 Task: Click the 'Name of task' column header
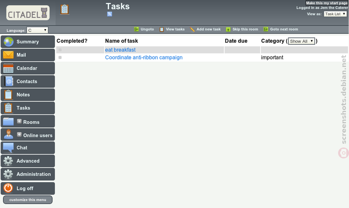click(x=122, y=41)
